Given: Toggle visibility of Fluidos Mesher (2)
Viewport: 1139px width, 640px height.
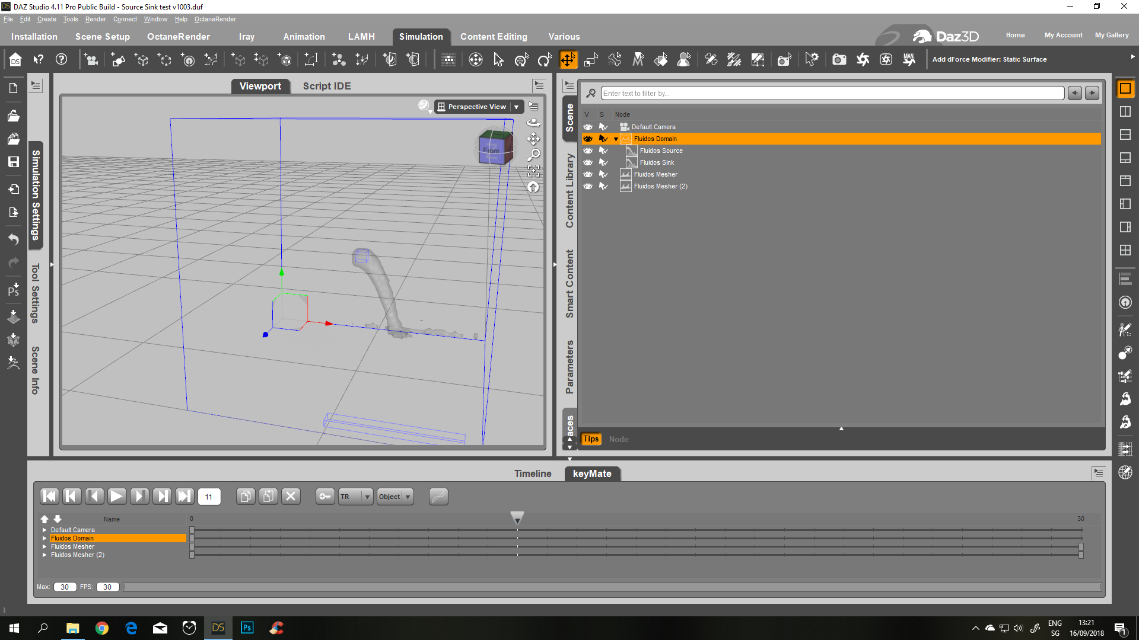Looking at the screenshot, I should 587,186.
